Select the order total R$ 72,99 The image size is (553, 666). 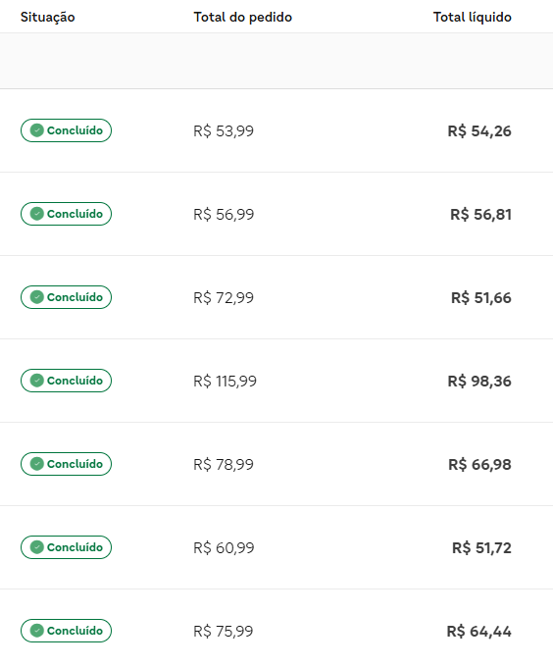pos(224,297)
